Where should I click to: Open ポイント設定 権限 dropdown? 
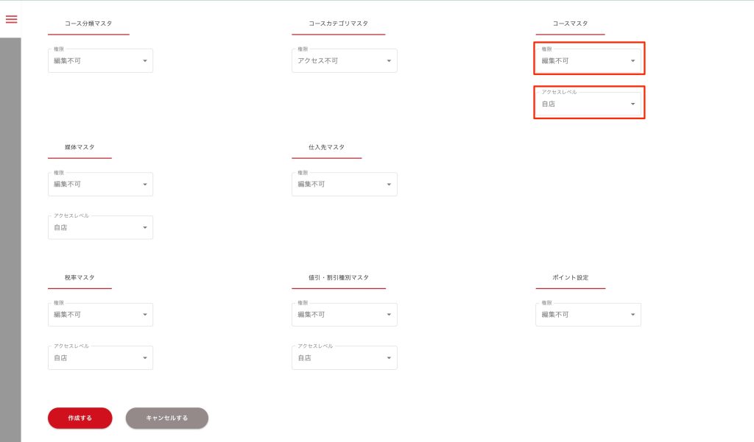click(x=588, y=315)
